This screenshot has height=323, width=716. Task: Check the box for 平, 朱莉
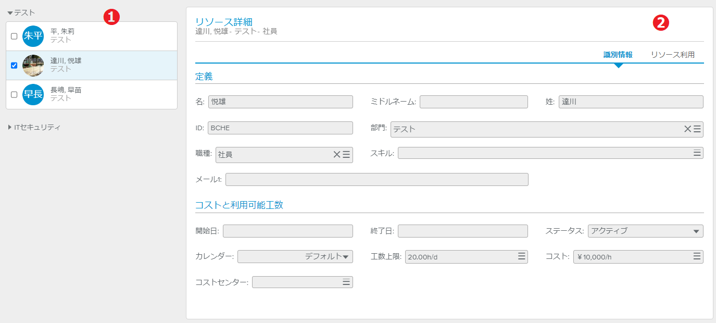click(14, 36)
